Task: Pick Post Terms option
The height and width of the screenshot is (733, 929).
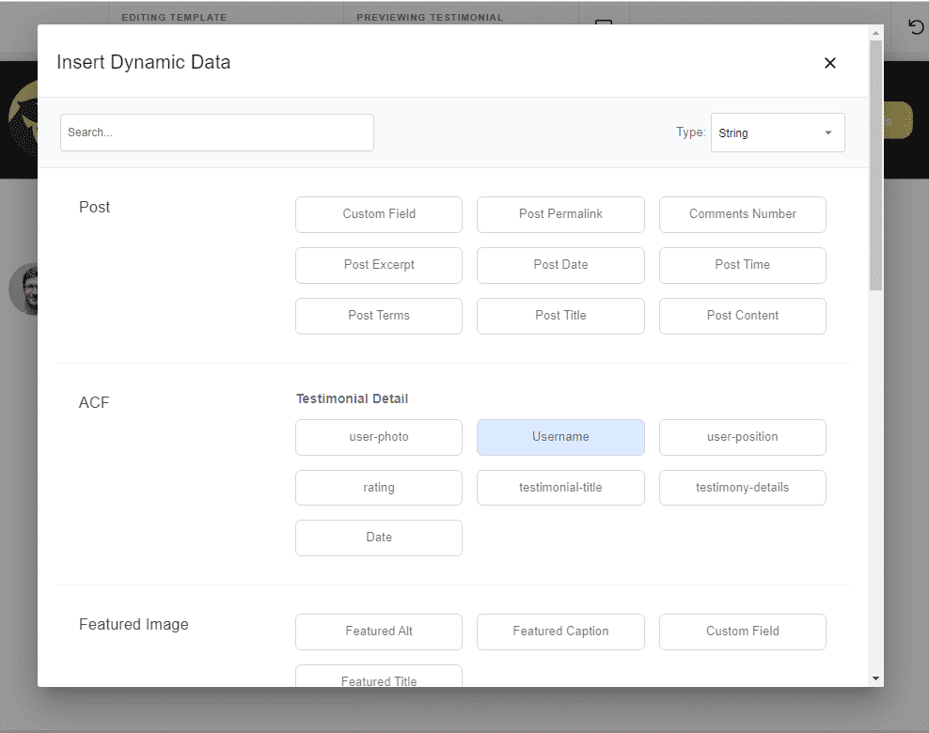Action: [x=379, y=316]
